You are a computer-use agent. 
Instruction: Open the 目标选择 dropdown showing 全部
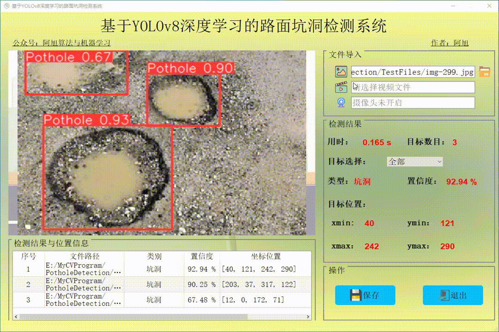[414, 162]
